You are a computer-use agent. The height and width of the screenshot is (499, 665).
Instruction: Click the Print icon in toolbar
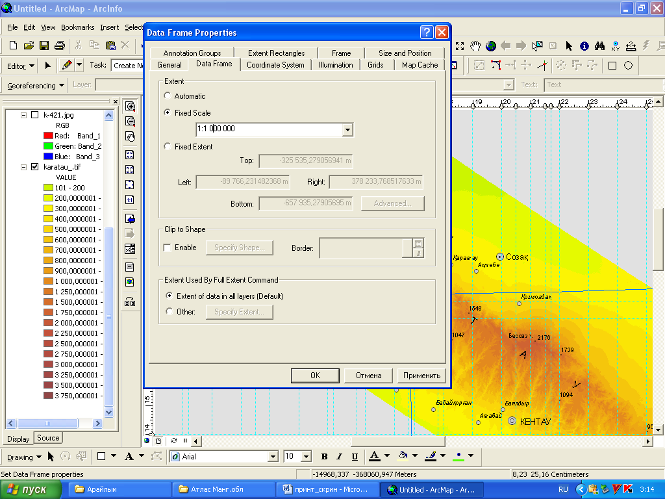(59, 45)
